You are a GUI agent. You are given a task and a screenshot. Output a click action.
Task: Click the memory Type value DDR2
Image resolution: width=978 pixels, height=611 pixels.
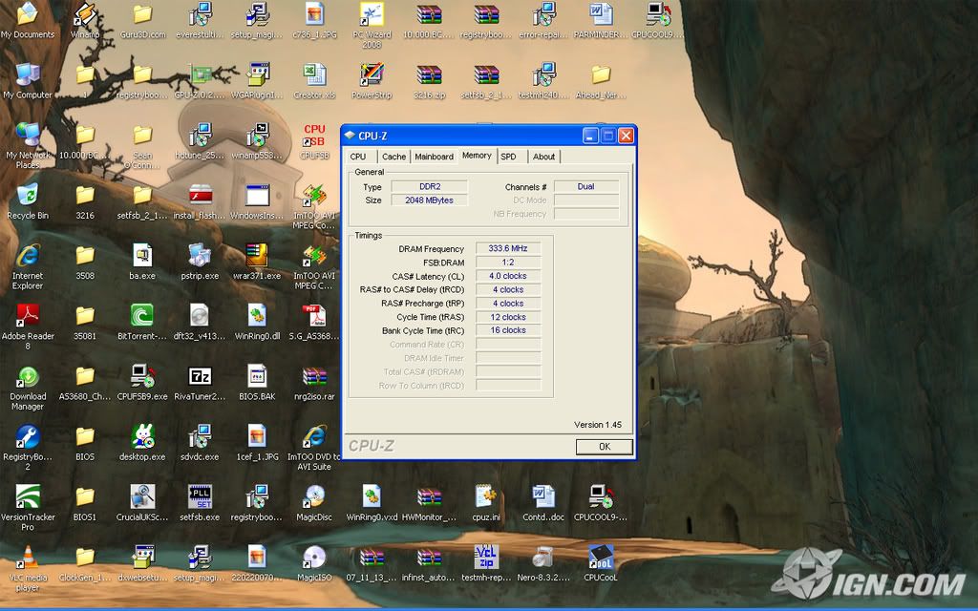429,186
